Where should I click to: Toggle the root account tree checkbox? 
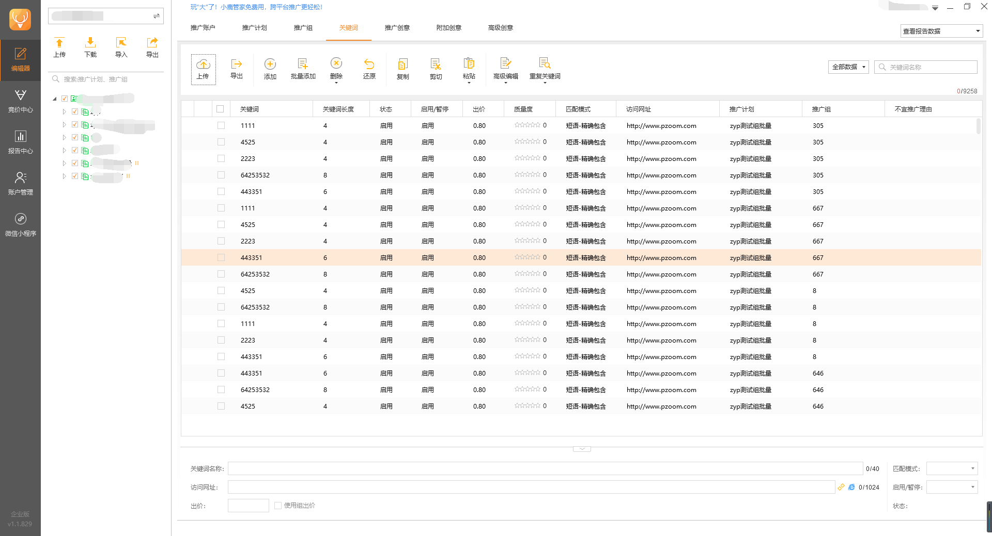(65, 99)
